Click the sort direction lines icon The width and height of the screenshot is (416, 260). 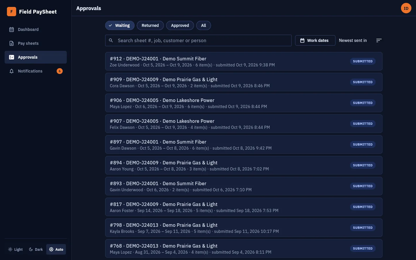[x=379, y=40]
